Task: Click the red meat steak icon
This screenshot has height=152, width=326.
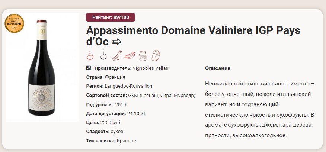Action: click(130, 56)
